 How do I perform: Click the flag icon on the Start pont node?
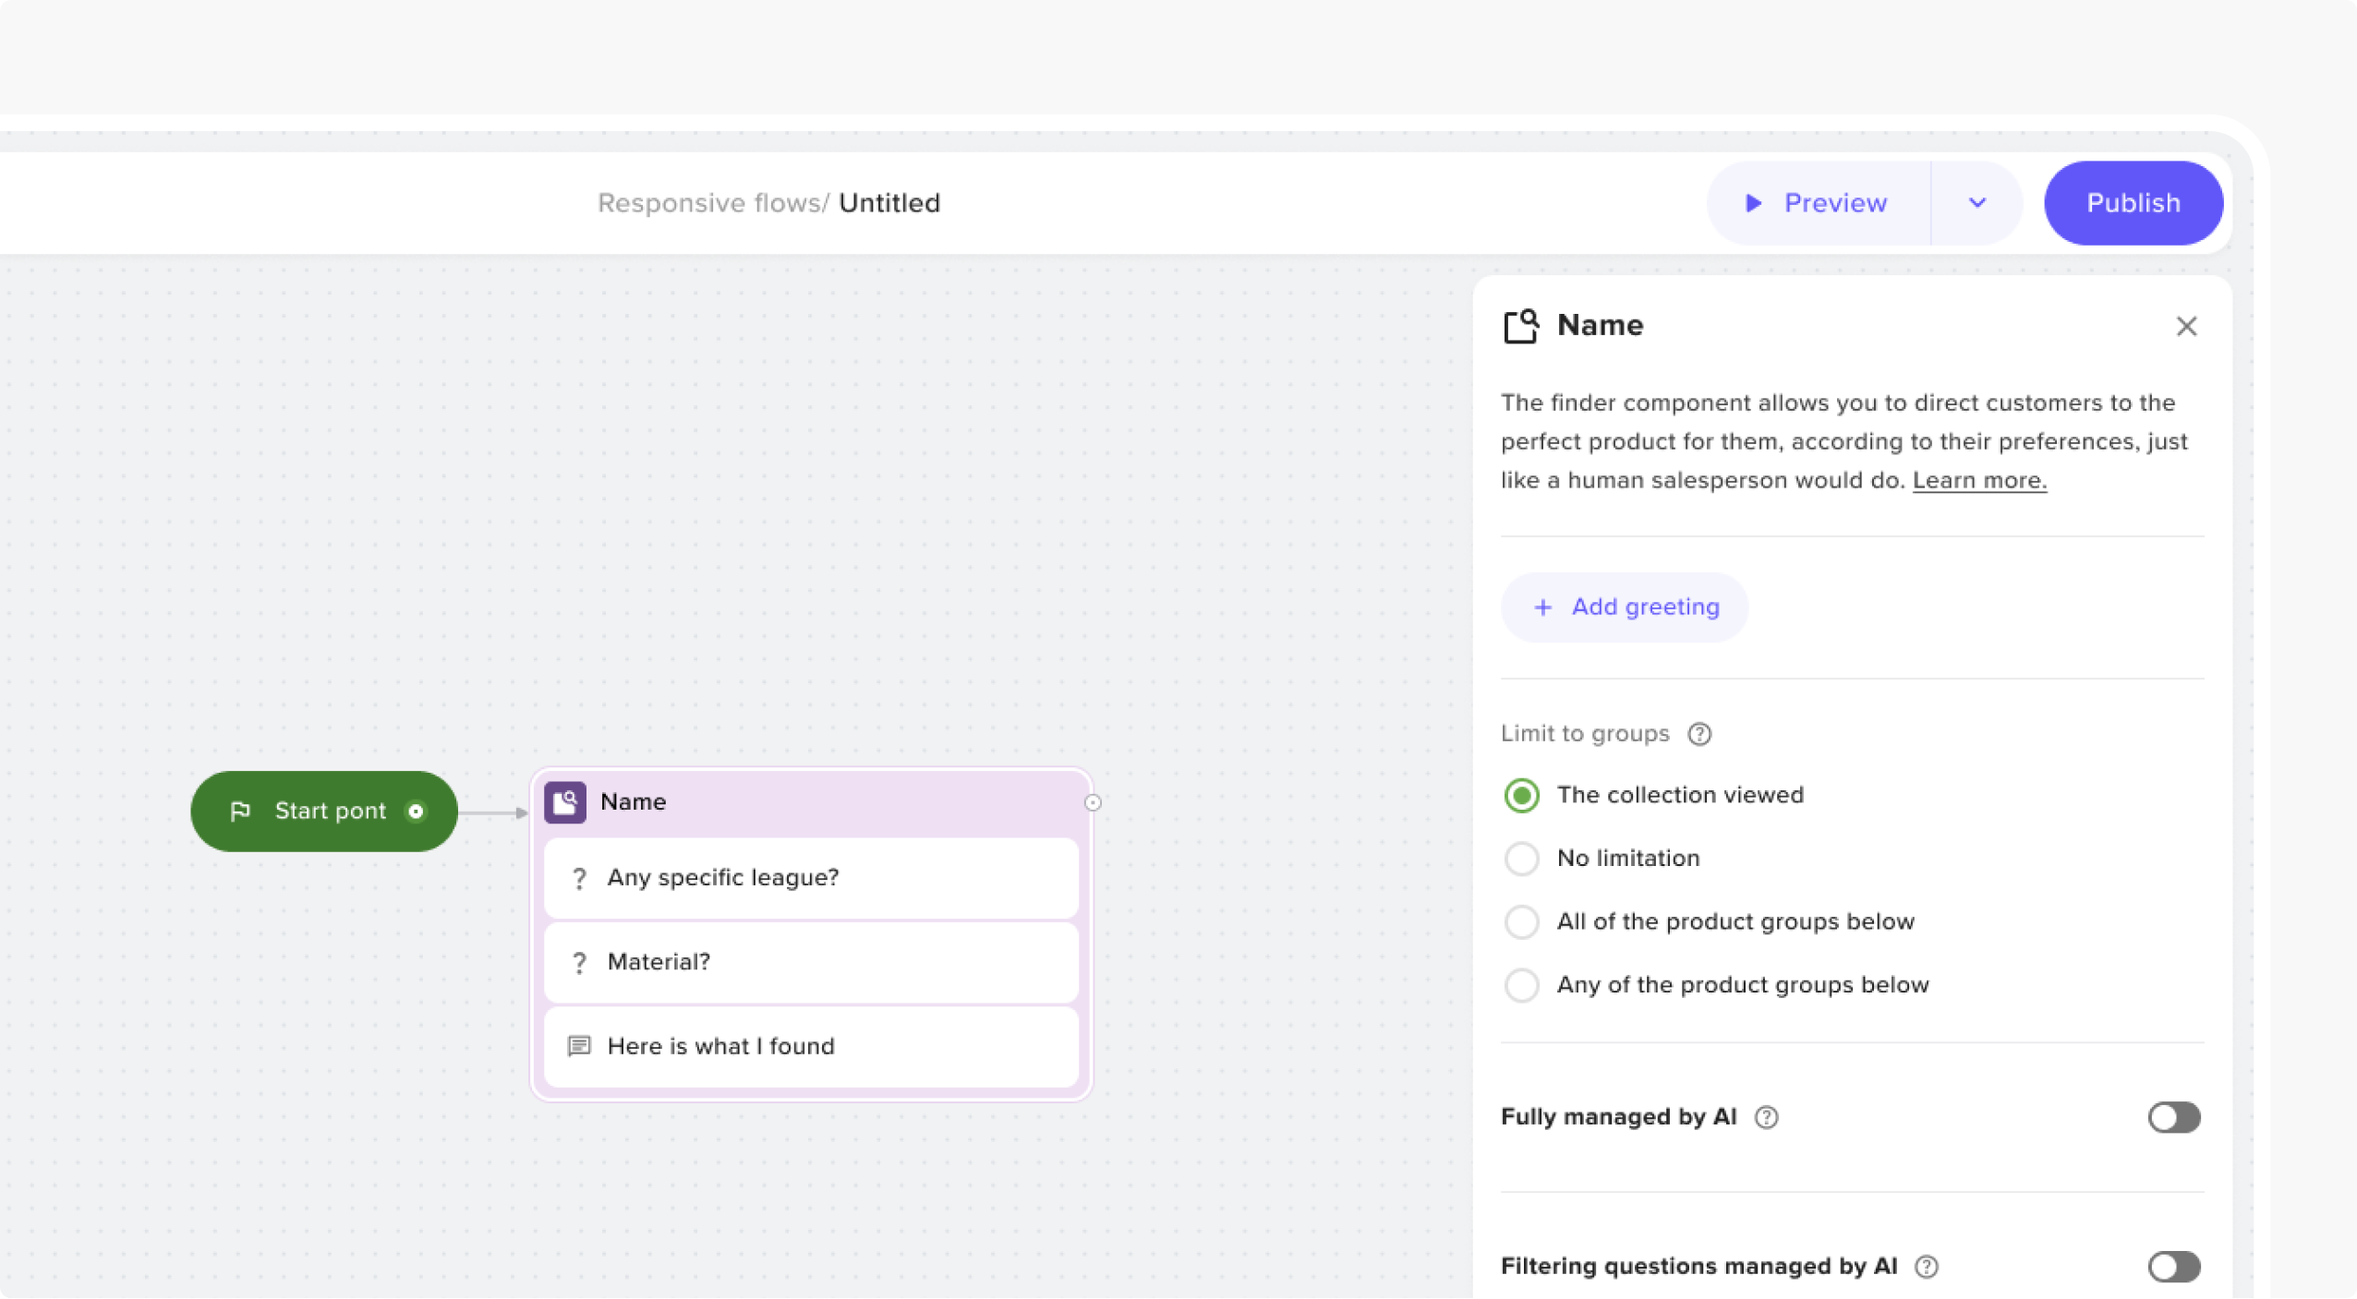(240, 811)
